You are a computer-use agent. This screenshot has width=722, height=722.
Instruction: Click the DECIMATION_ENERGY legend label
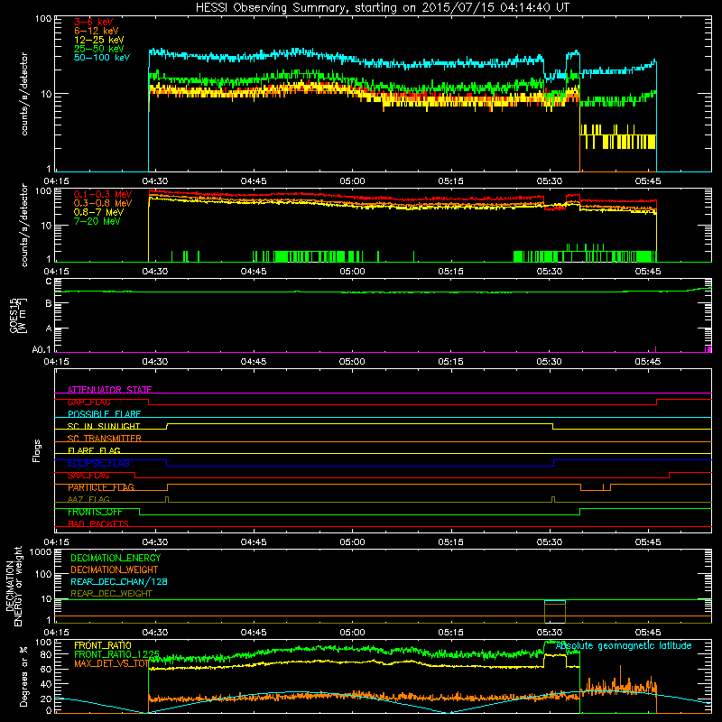(x=116, y=558)
